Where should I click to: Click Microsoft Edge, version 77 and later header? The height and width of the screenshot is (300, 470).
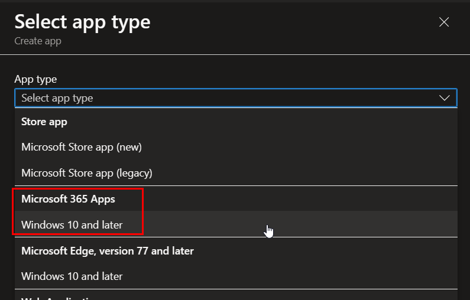[108, 250]
